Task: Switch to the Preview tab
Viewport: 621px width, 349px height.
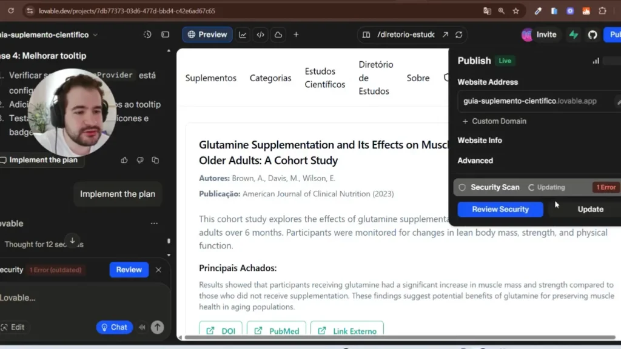Action: point(207,35)
